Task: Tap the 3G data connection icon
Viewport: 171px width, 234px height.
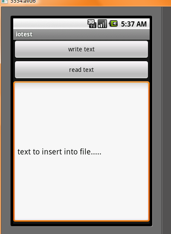Action: 92,24
